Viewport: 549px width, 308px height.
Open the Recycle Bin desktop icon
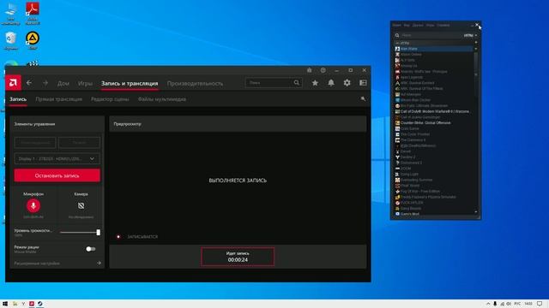tap(11, 40)
